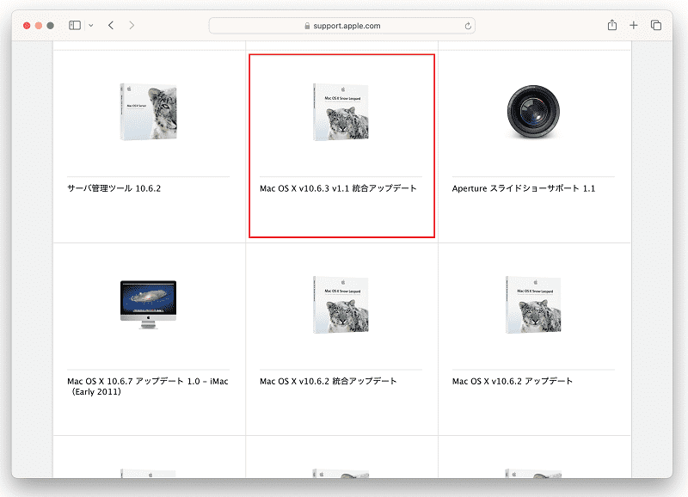Open the sidebar options dropdown chevron
Viewport: 688px width, 497px height.
point(91,26)
